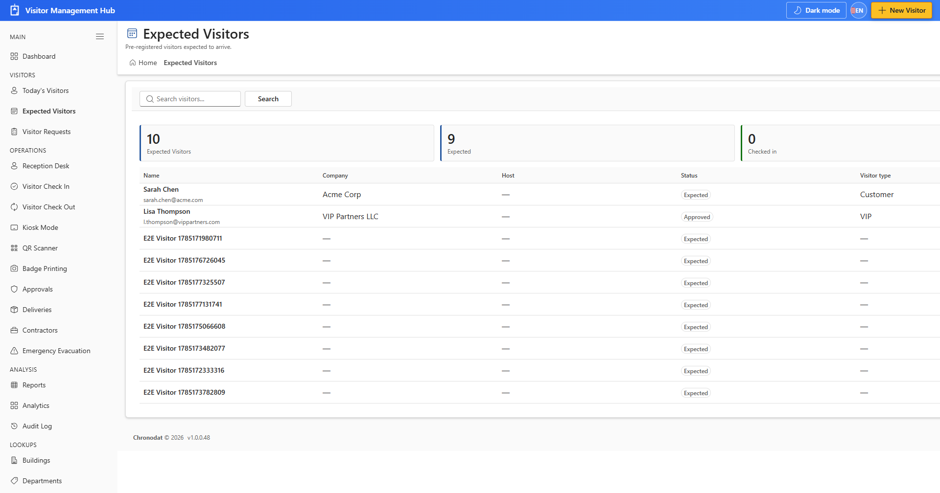Screen dimensions: 940x493
Task: Open QR Scanner icon in sidebar
Action: [14, 248]
